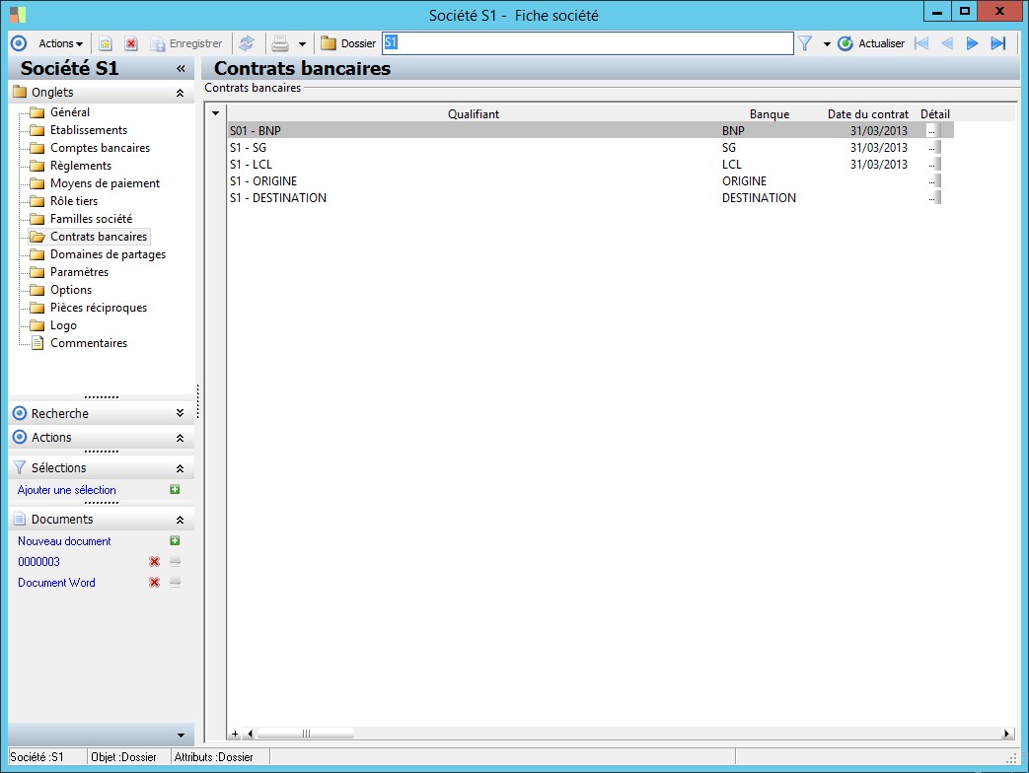This screenshot has width=1029, height=773.
Task: Open detail button for S01 - BNP
Action: click(x=934, y=130)
